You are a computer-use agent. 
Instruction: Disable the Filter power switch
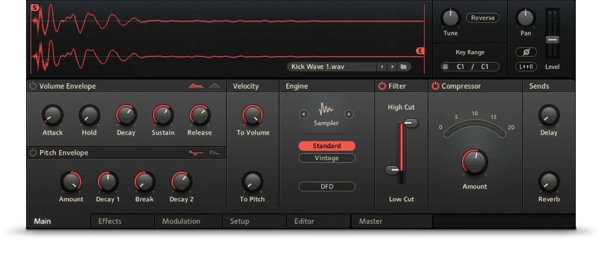click(x=382, y=86)
